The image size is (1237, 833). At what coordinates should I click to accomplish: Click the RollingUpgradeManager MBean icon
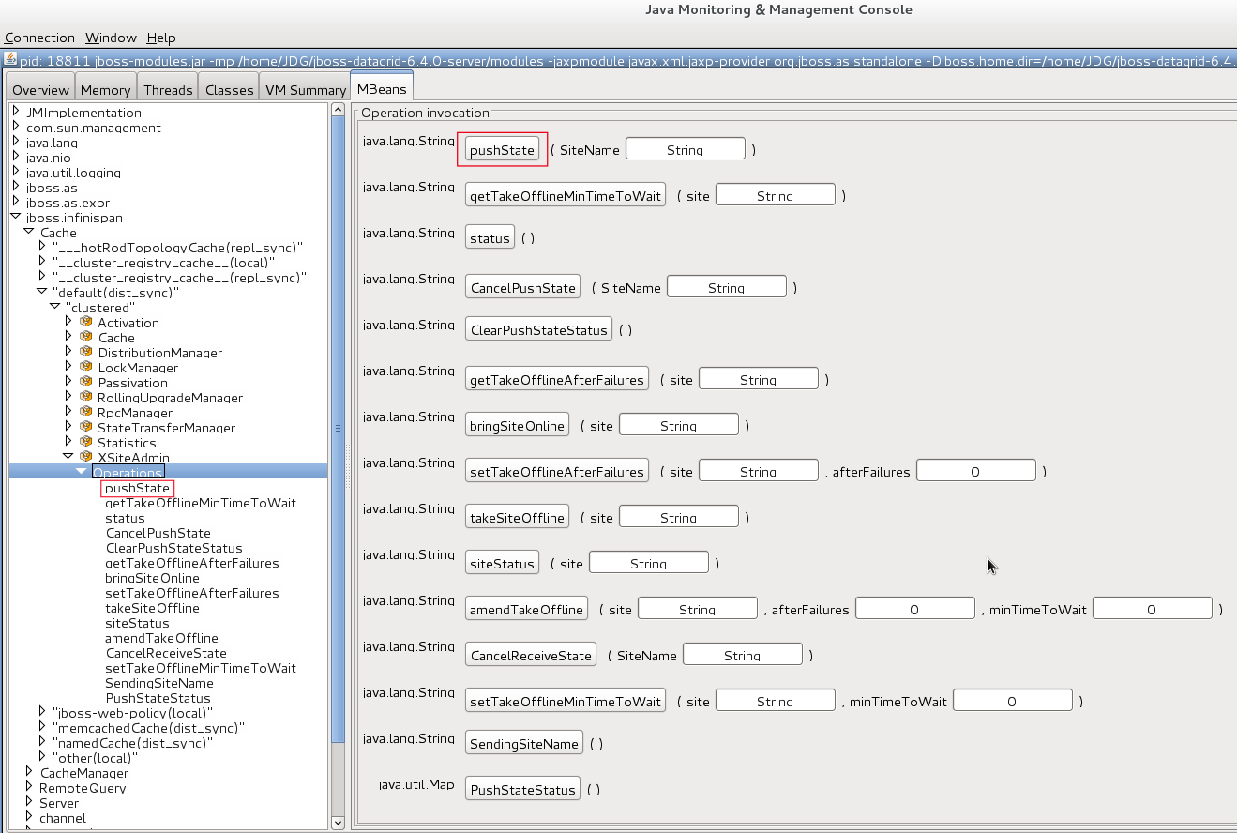click(86, 397)
